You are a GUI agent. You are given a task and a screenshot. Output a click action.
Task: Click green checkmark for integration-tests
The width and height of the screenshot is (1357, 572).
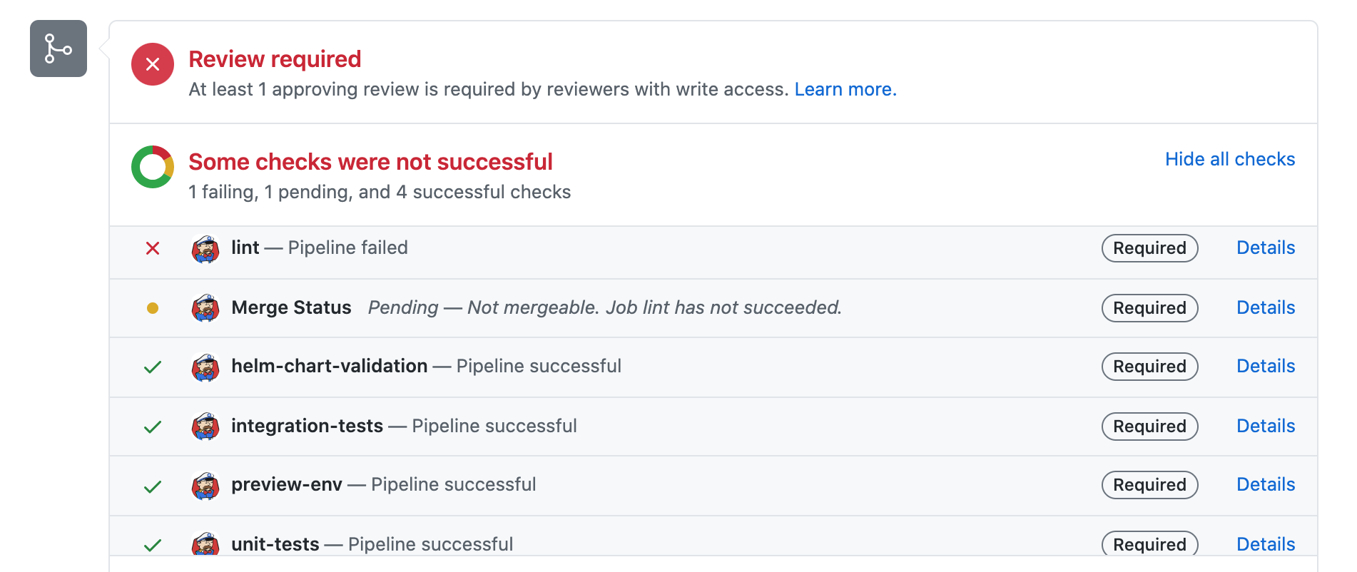coord(153,427)
